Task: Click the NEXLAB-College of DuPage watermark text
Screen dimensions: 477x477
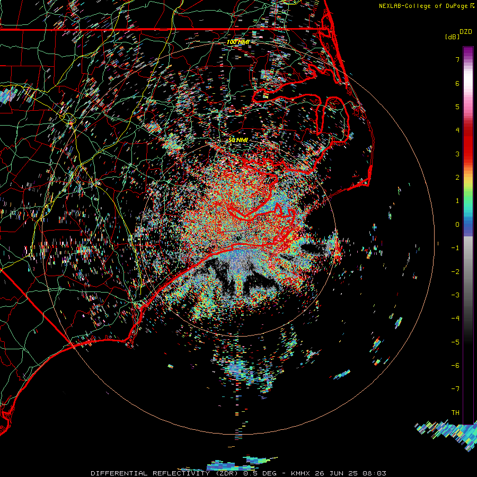Action: 426,6
